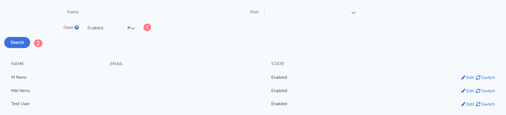The height and width of the screenshot is (115, 506).
Task: Select the Test User name cell
Action: 20,104
